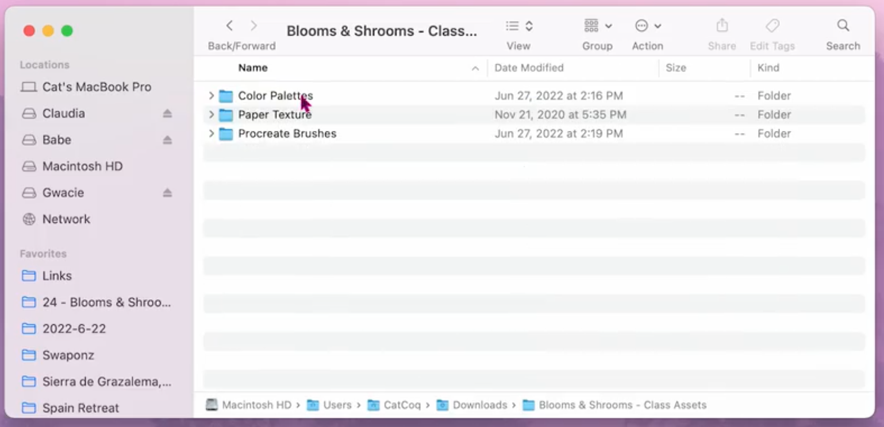Go back using the Back arrow
Screen dimensions: 884x427
click(x=229, y=25)
